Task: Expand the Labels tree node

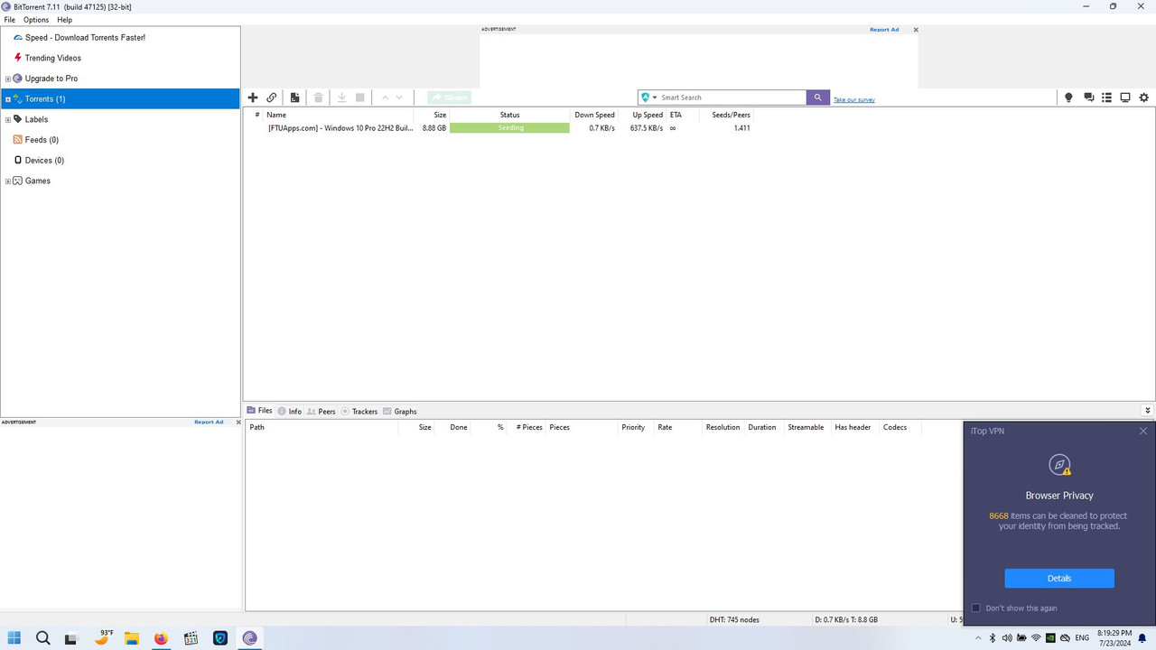Action: click(8, 119)
